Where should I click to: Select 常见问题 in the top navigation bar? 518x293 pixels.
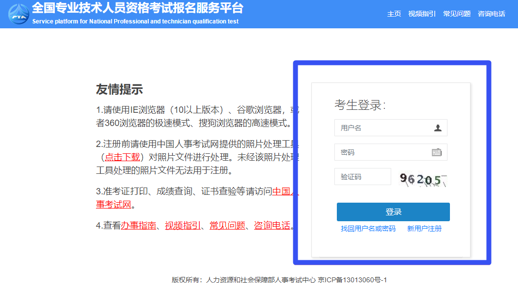[x=456, y=14]
